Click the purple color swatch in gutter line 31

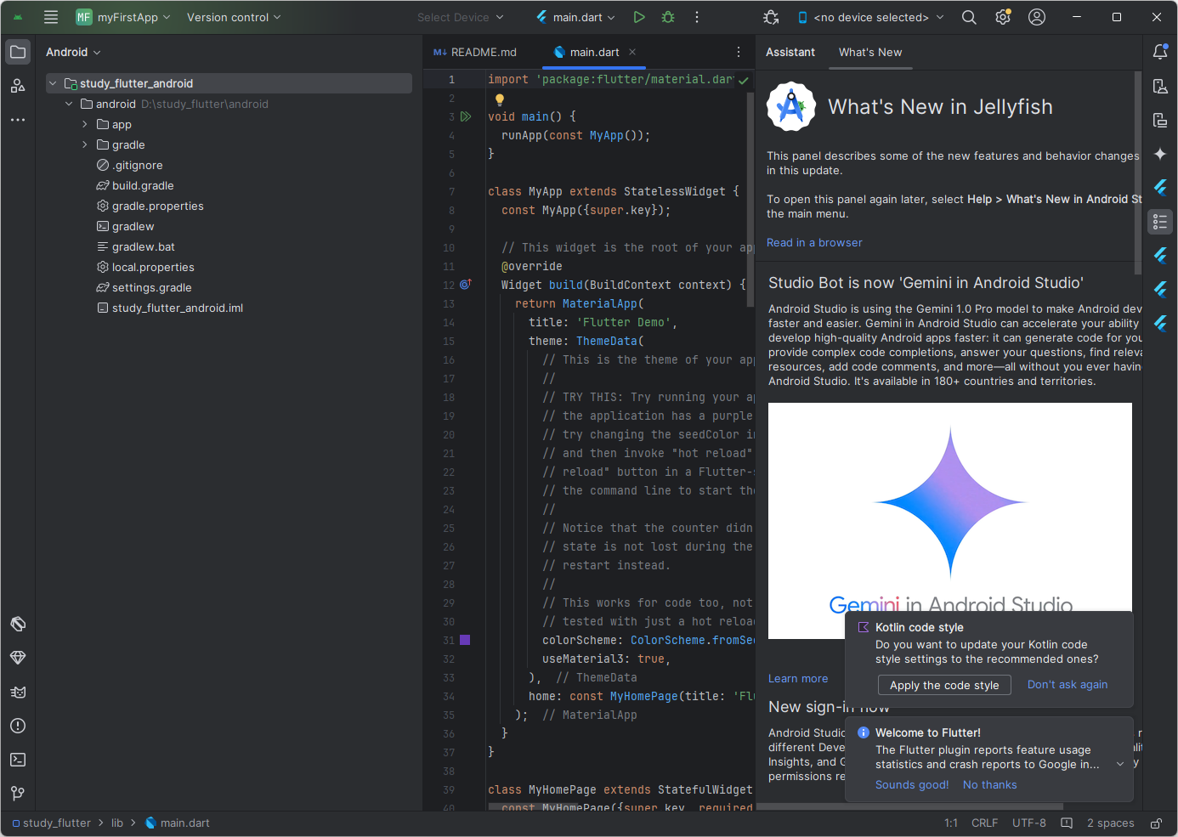(x=465, y=640)
